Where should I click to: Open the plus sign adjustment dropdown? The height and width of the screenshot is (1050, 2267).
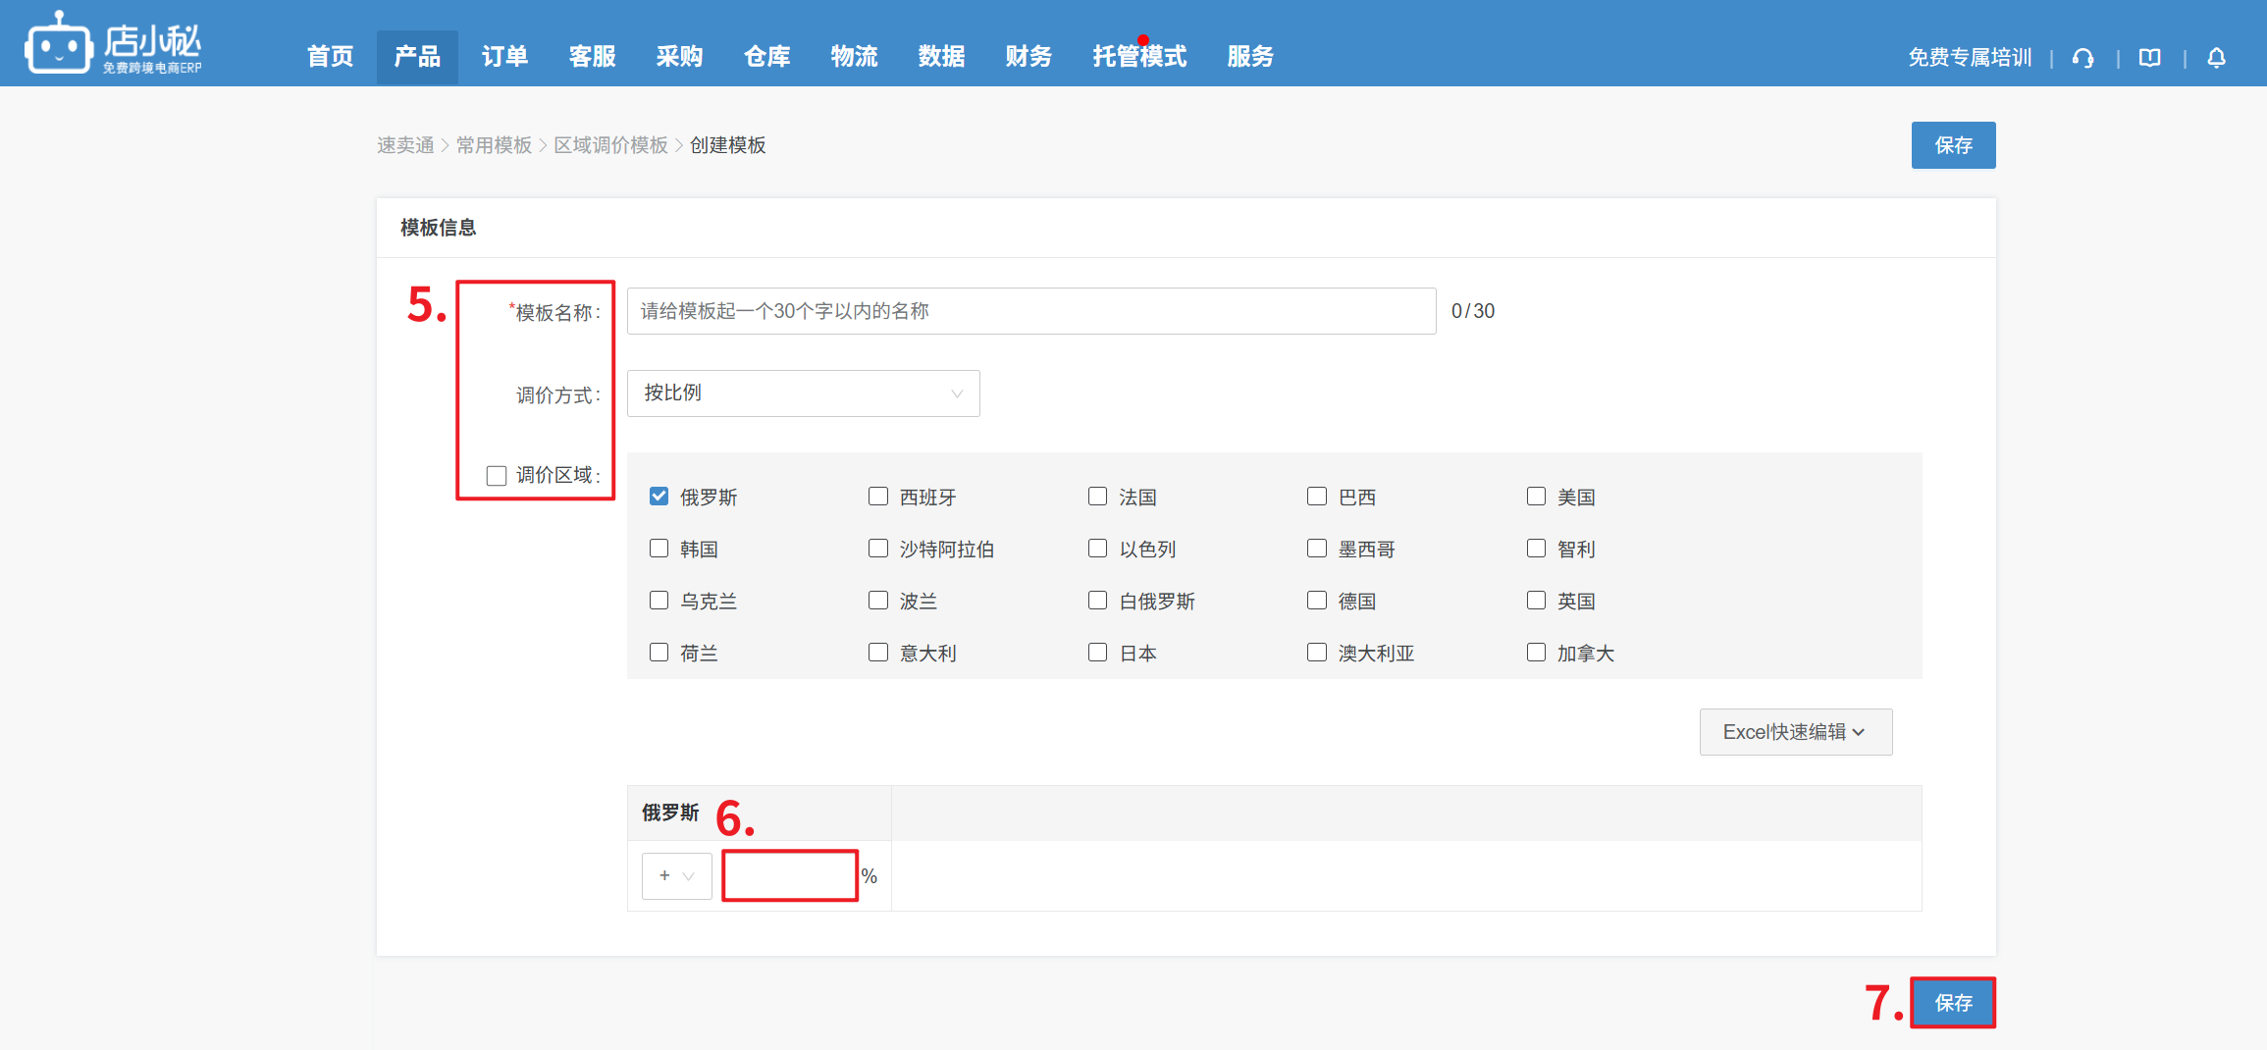pos(676,875)
